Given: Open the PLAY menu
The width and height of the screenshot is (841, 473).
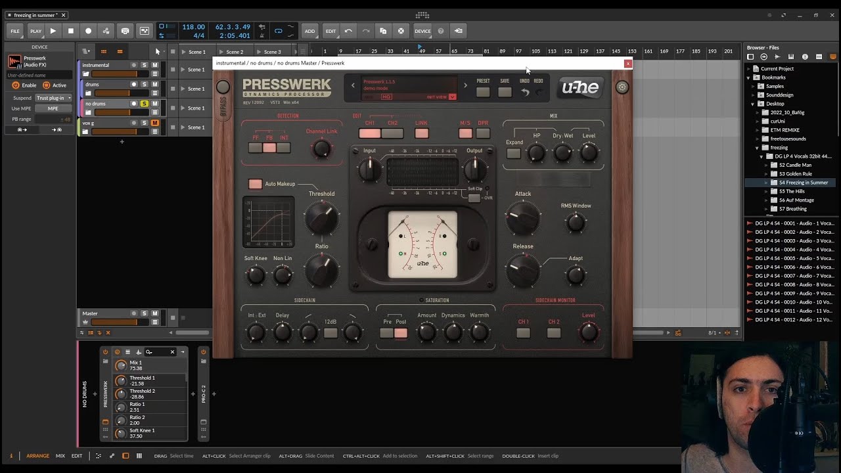Looking at the screenshot, I should 35,31.
